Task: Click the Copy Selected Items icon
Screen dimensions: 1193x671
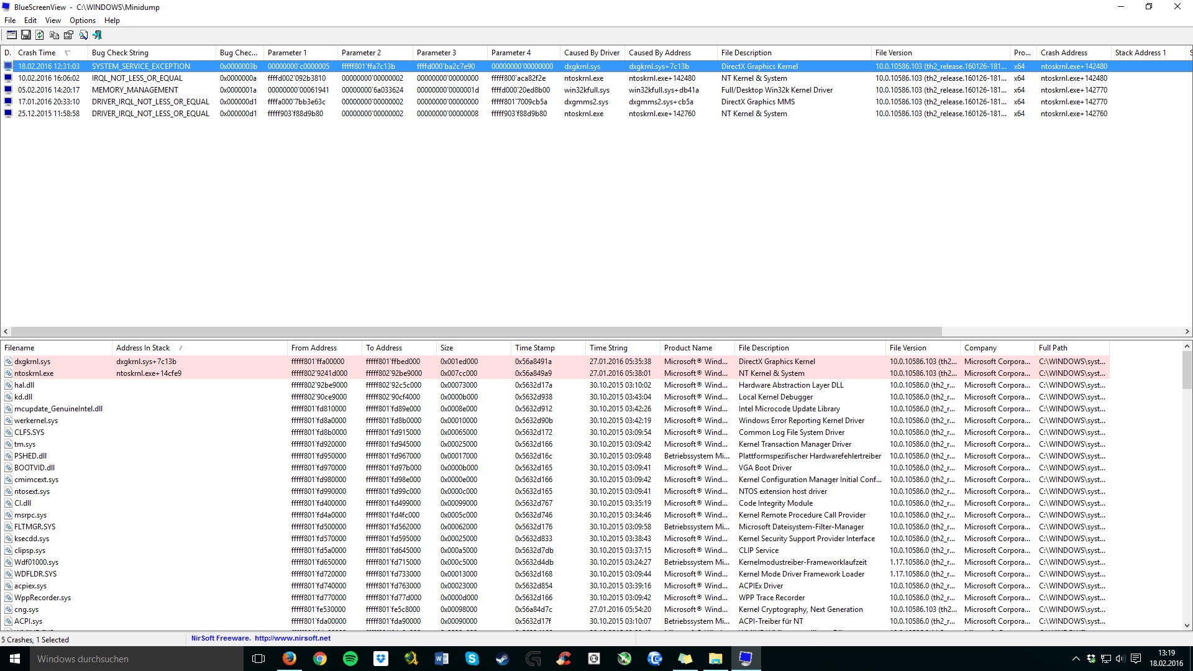Action: (x=54, y=35)
